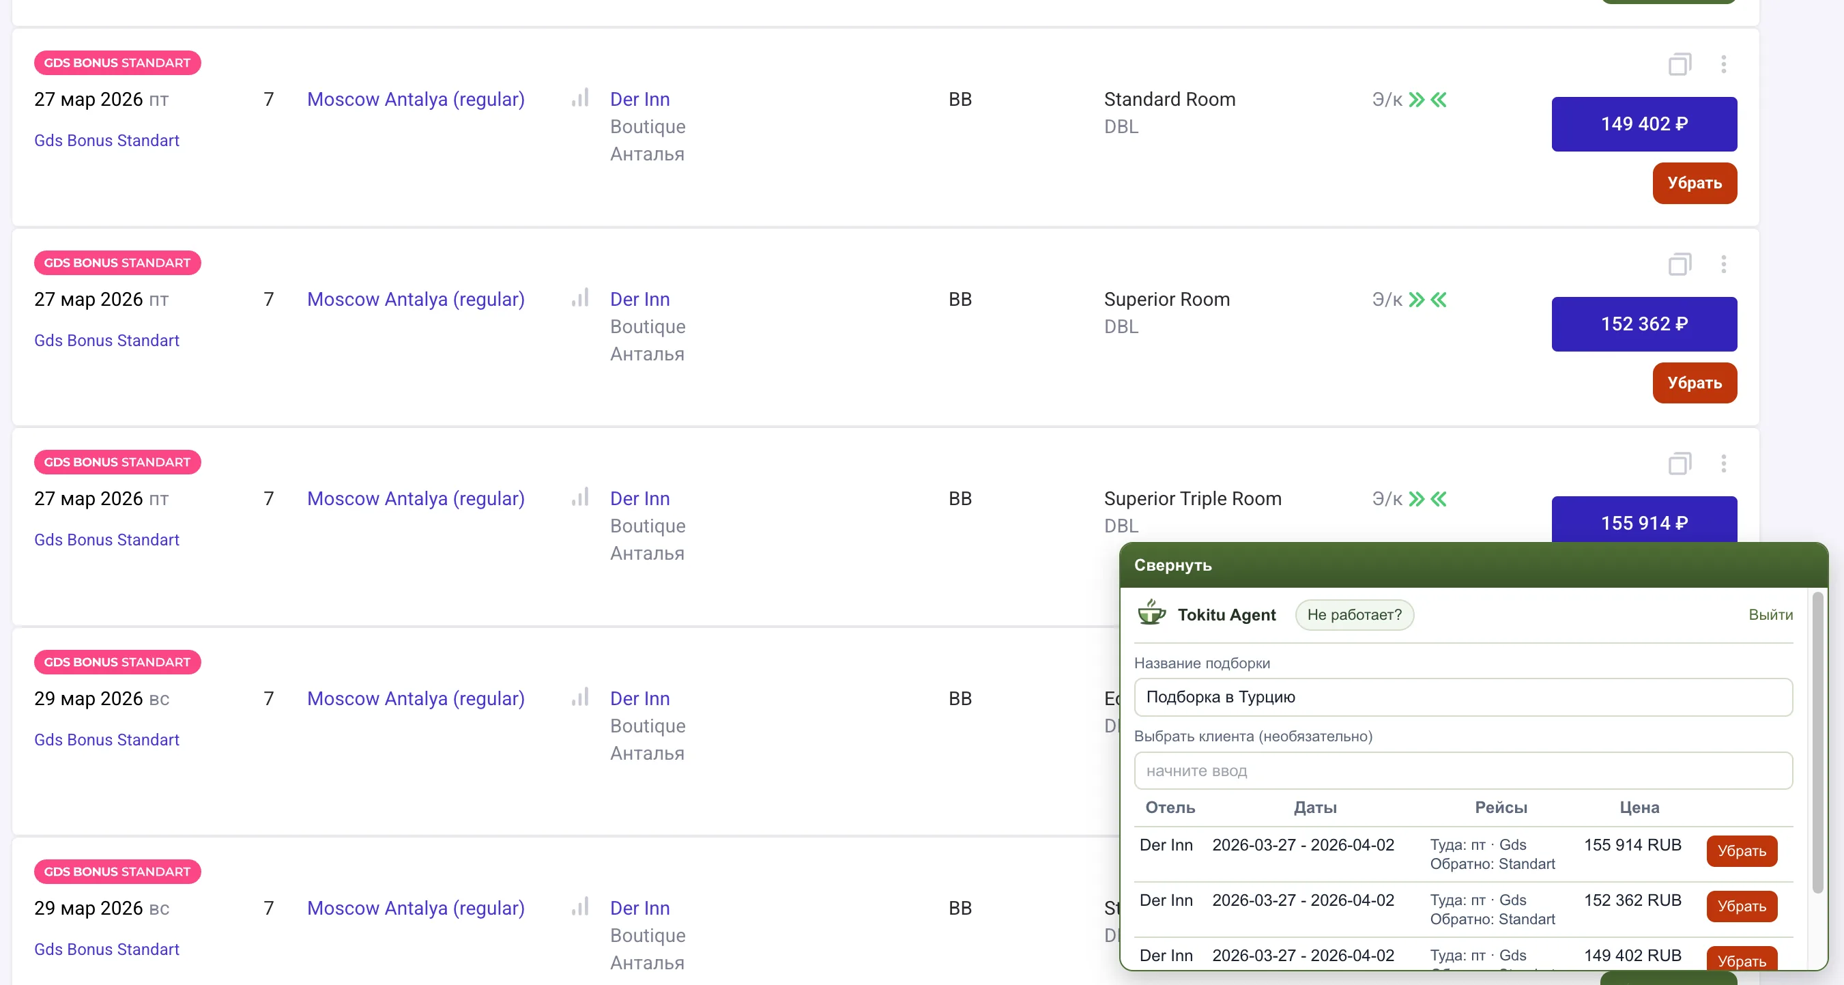The image size is (1844, 985).
Task: Click return green arrows in Standard Room row
Action: [x=1439, y=100]
